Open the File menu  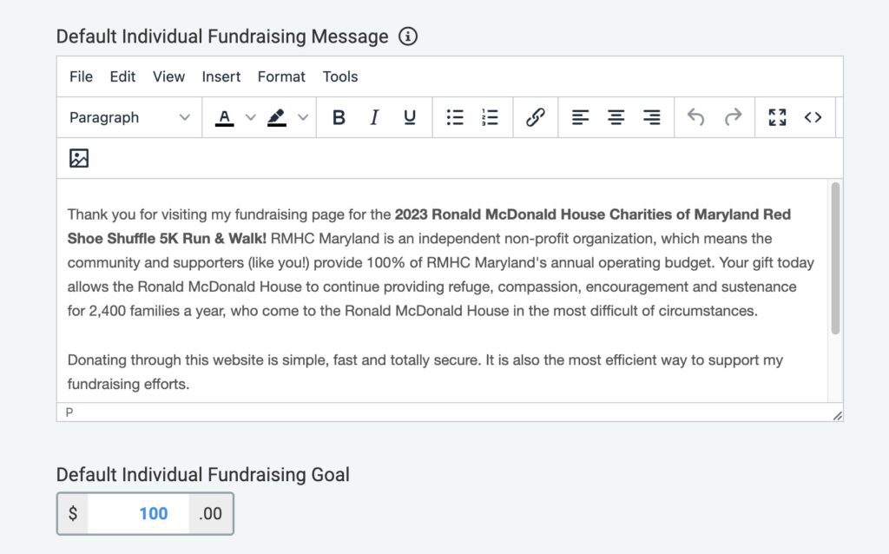tap(81, 76)
